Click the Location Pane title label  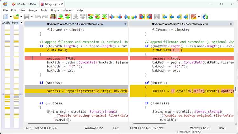click(10, 23)
